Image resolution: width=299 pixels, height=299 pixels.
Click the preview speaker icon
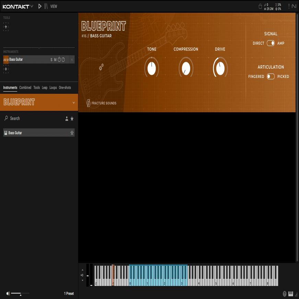click(x=8, y=294)
